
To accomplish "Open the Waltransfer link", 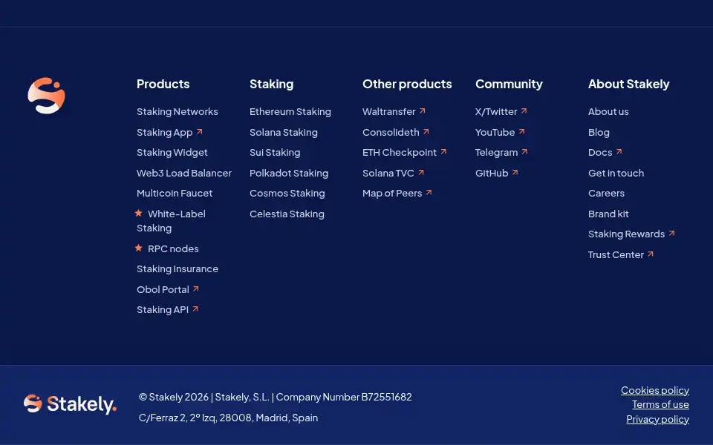I will click(x=388, y=112).
